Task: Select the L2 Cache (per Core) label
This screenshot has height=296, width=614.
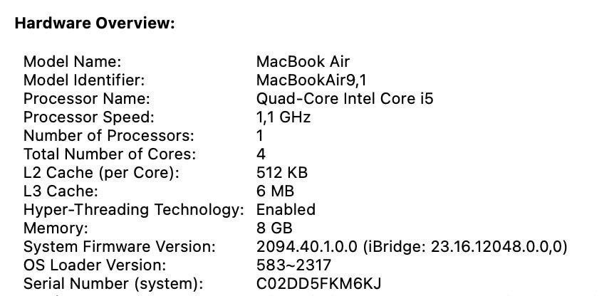Action: [102, 173]
